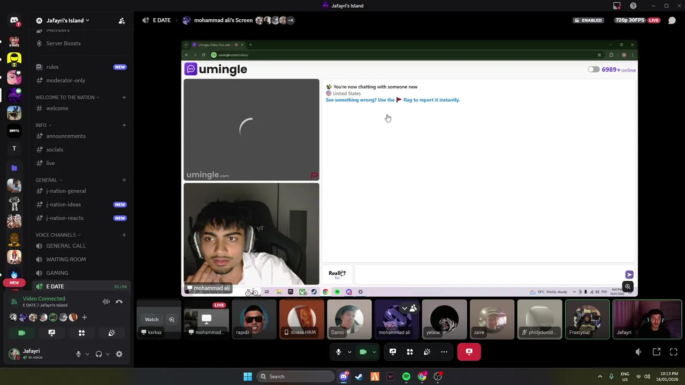685x385 pixels.
Task: Create channel in VOICE CHANNELS with plus
Action: click(x=124, y=235)
